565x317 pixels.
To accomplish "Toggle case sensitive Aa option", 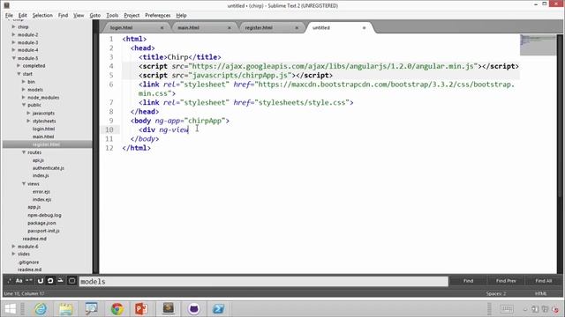I will tap(19, 281).
